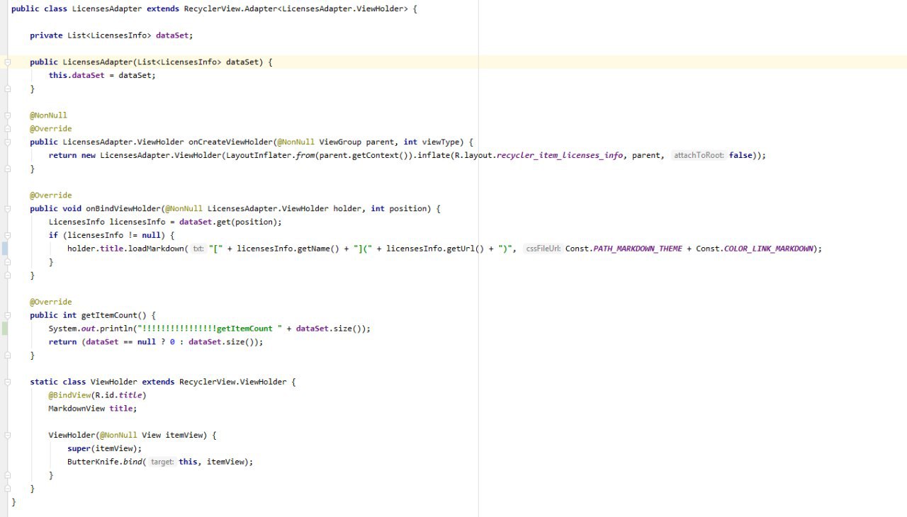Click the 'attachToRoot:' parameter hint
This screenshot has width=907, height=517.
pos(698,155)
